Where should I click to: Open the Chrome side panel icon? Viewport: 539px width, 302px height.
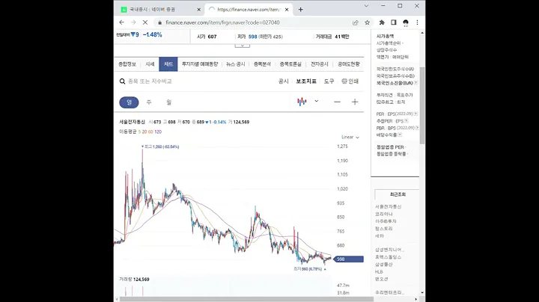(394, 22)
